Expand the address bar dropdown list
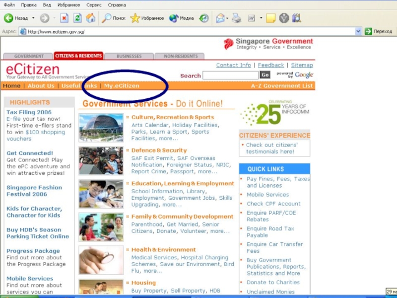The image size is (397, 298). (358, 31)
